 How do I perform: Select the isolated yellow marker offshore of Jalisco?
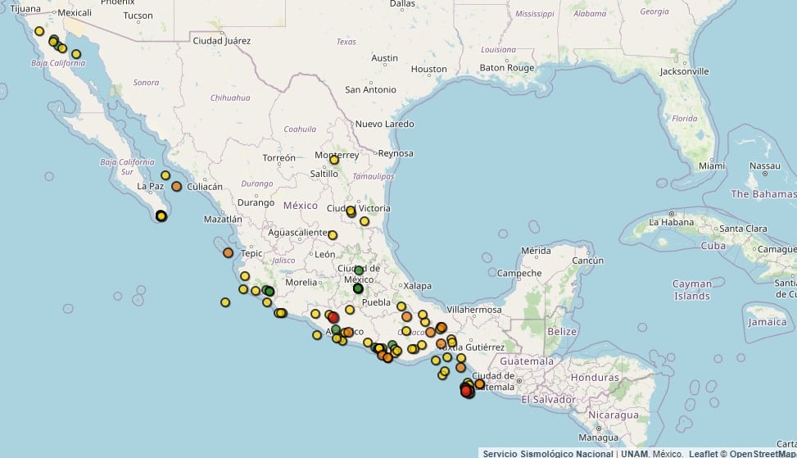(225, 302)
